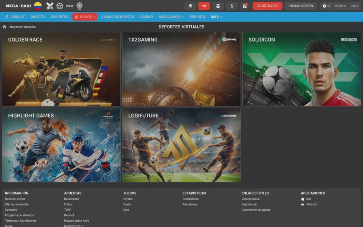Open the soccer ball icon in header

tap(60, 6)
